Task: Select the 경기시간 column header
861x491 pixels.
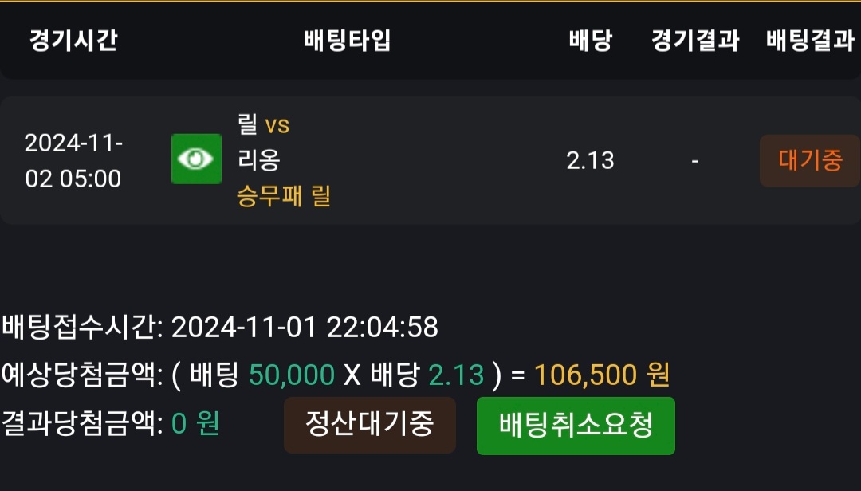Action: tap(73, 41)
